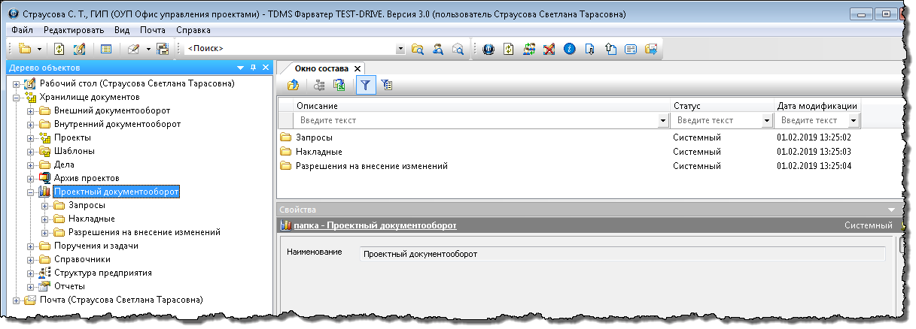The width and height of the screenshot is (916, 329).
Task: Click the Описание filter text field
Action: 477,120
